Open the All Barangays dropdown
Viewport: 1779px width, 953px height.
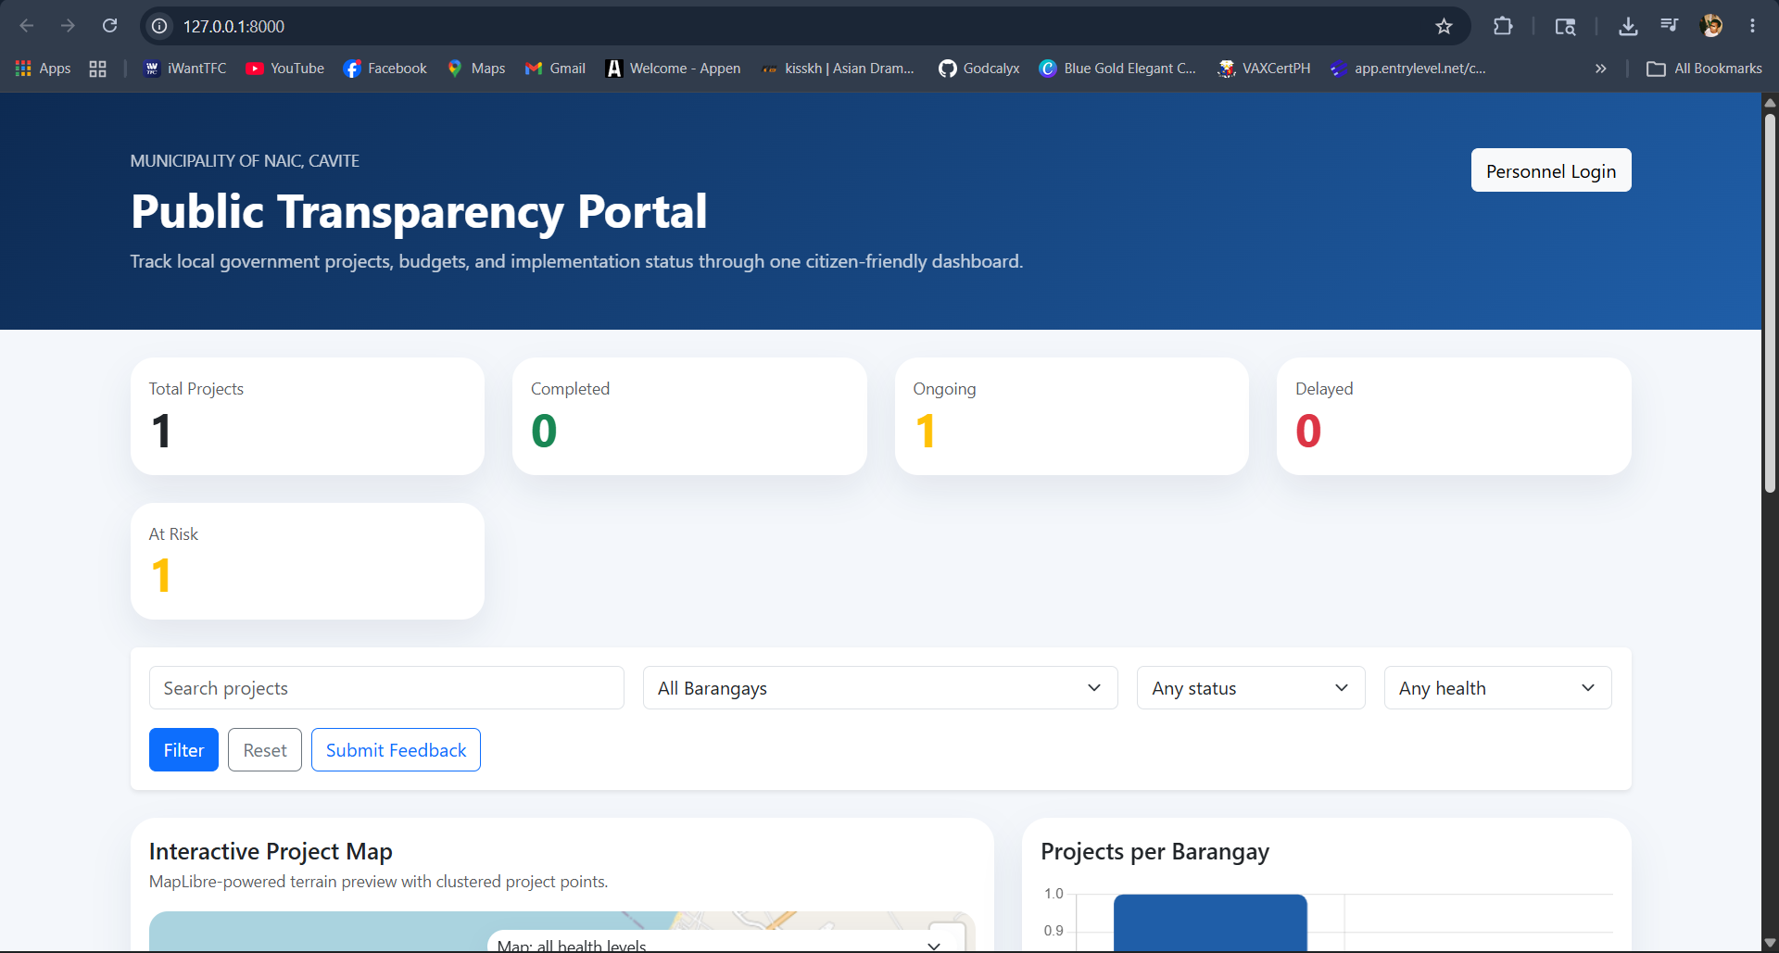(x=880, y=688)
